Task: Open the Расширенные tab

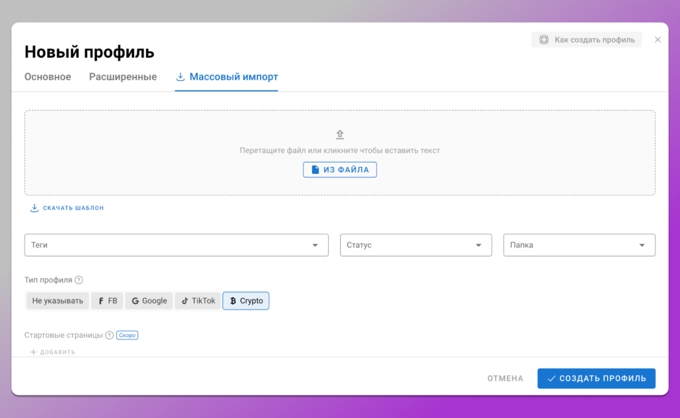Action: (123, 77)
